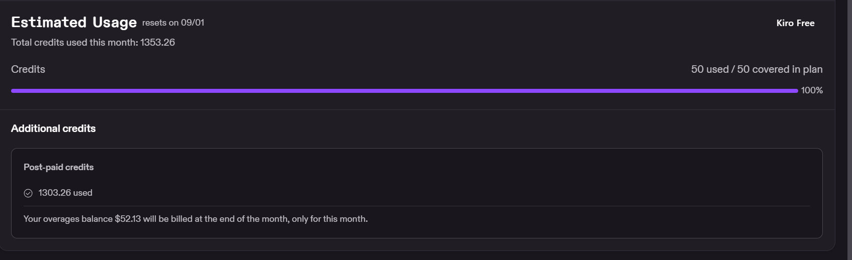Click the Post-paid credits card panel
The width and height of the screenshot is (852, 260).
(417, 193)
